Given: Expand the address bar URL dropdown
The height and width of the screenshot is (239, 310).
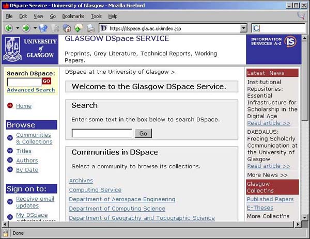Looking at the screenshot, I should 243,28.
